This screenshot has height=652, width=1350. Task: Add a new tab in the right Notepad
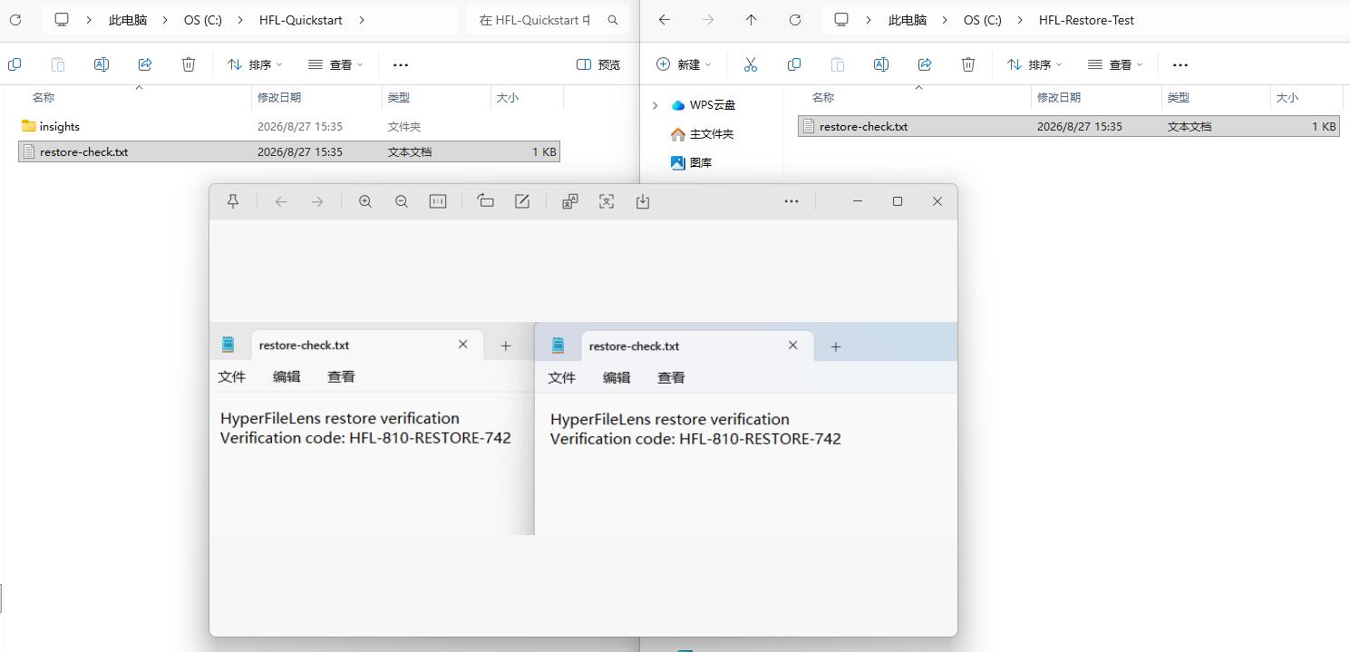[836, 346]
